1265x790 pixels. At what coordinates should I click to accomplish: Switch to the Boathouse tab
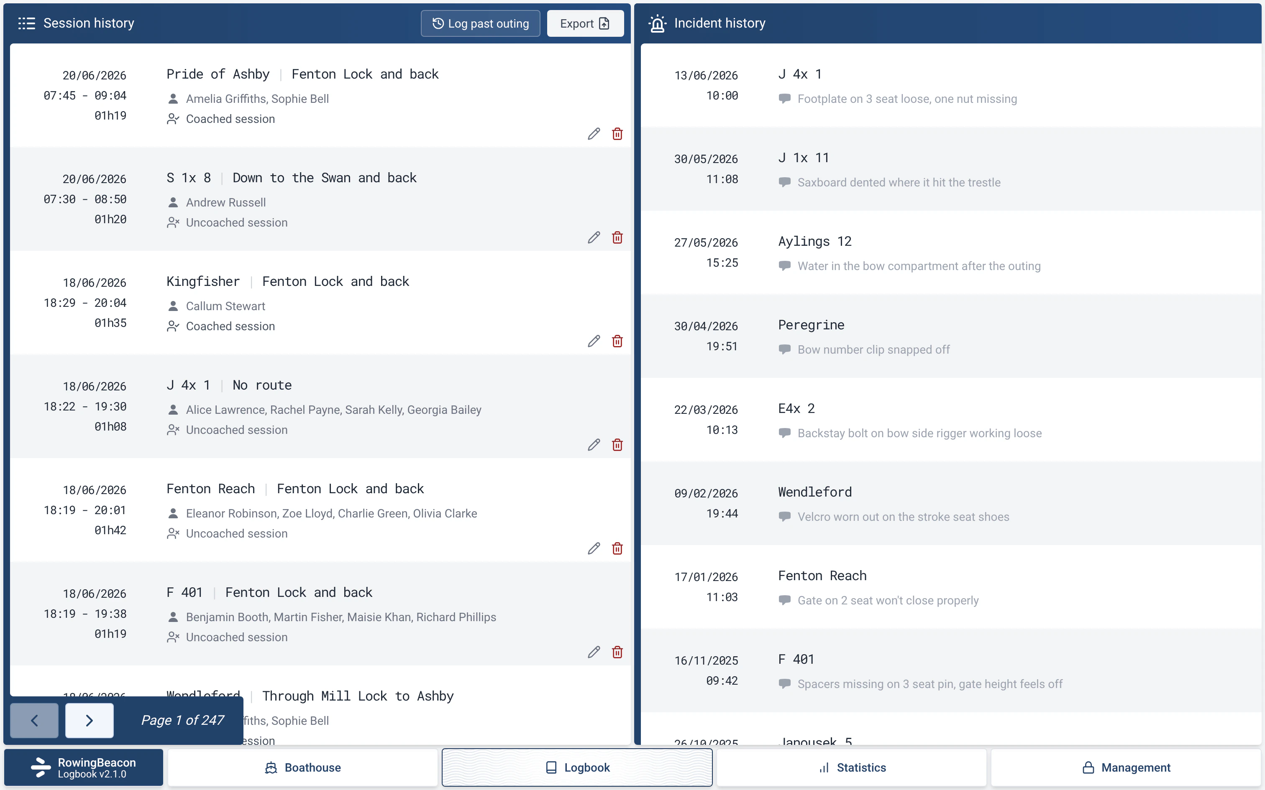point(303,767)
